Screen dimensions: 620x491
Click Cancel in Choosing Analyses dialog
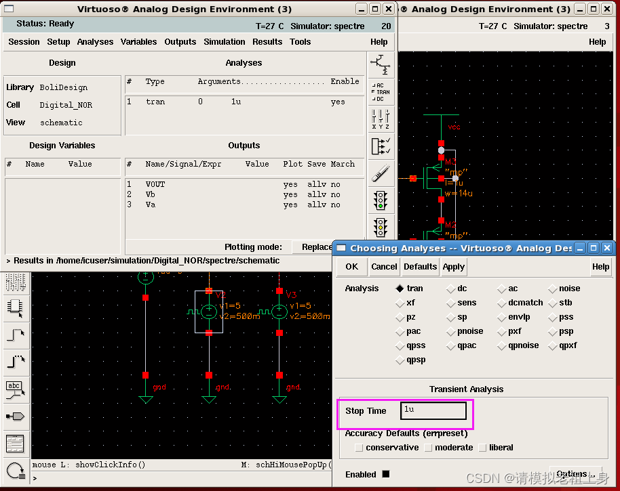(x=384, y=267)
